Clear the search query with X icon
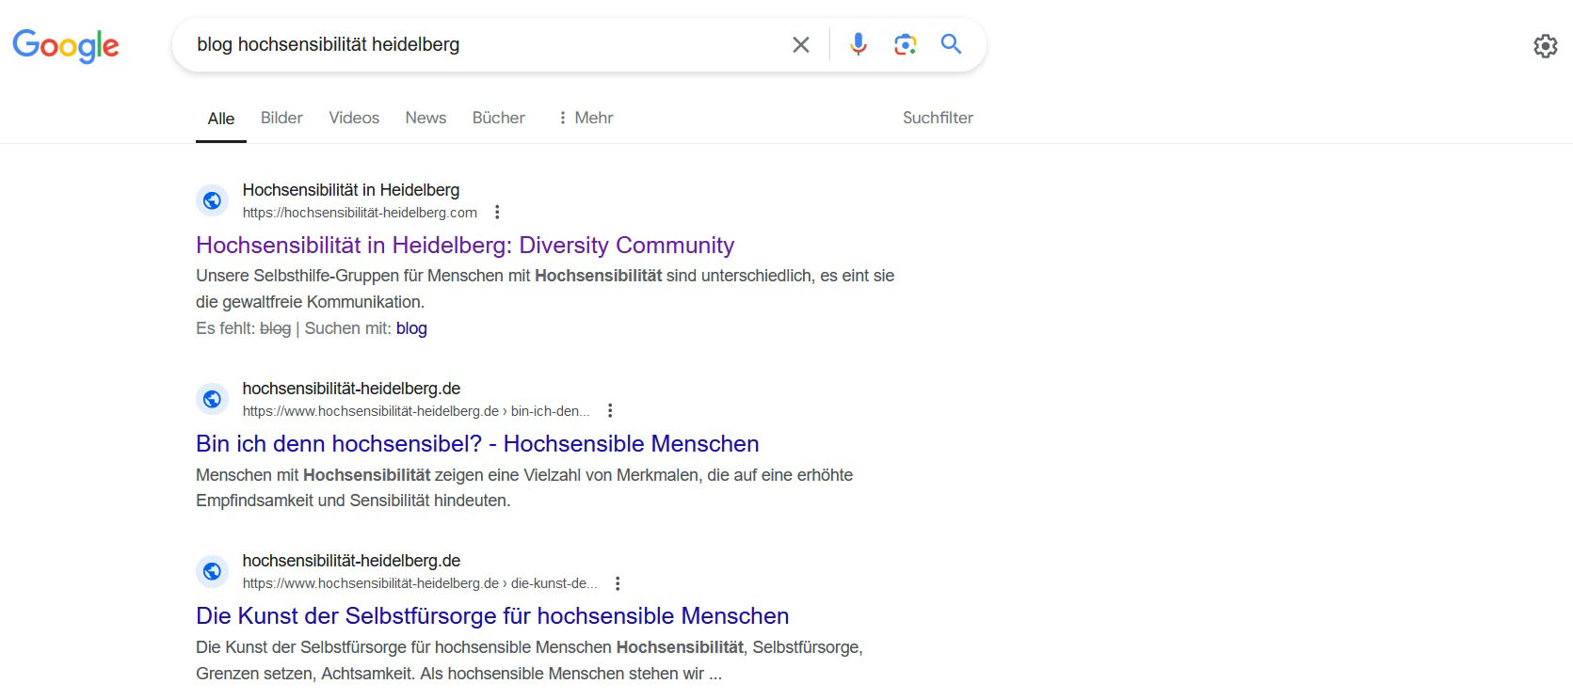 (801, 44)
